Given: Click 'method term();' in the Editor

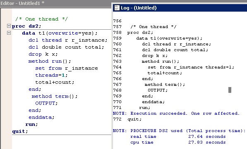Looking at the screenshot, I should click(x=55, y=96).
